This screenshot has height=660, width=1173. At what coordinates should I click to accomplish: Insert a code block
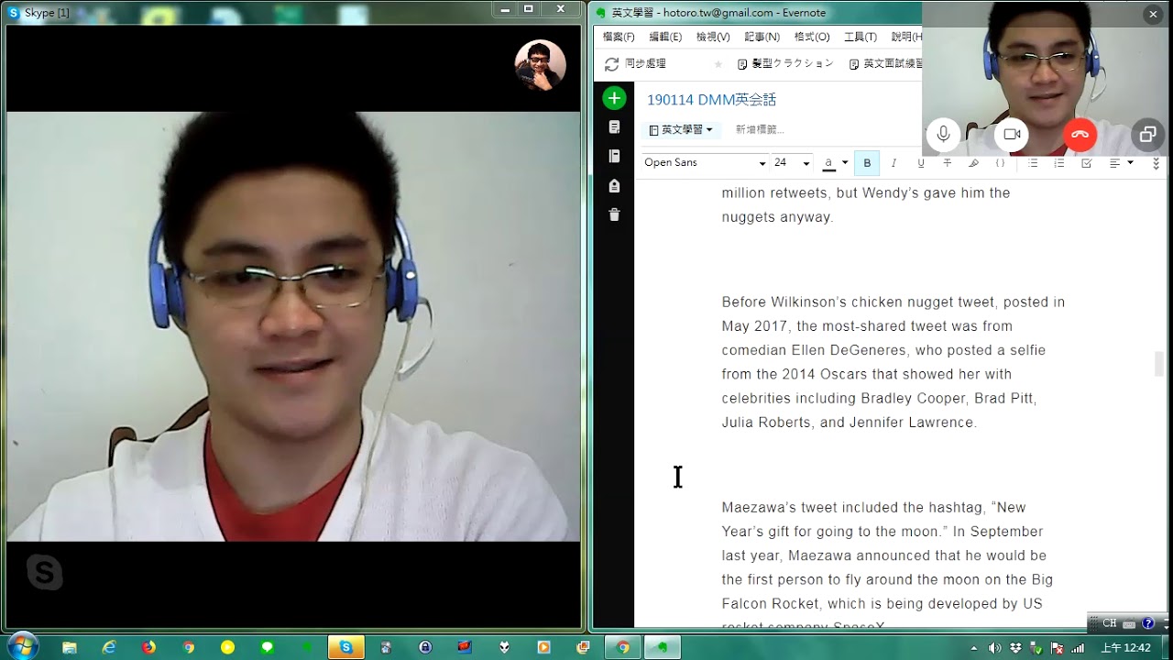pyautogui.click(x=1000, y=163)
